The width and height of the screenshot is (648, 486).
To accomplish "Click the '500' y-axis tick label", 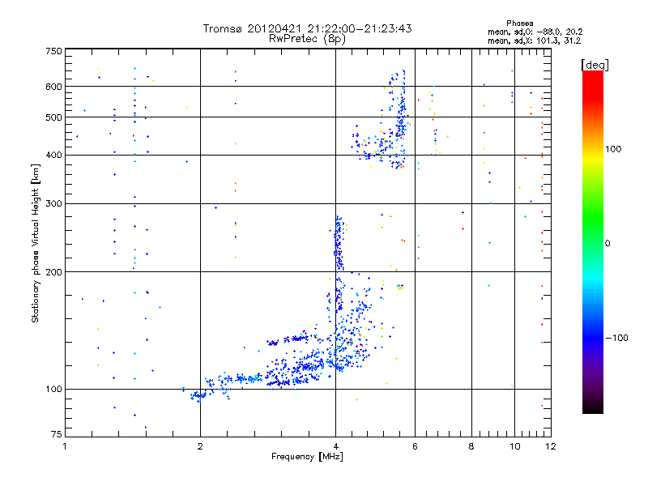I will click(53, 117).
